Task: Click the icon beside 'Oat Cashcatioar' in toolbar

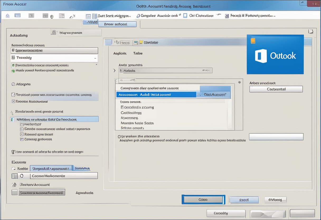Action: click(x=185, y=16)
